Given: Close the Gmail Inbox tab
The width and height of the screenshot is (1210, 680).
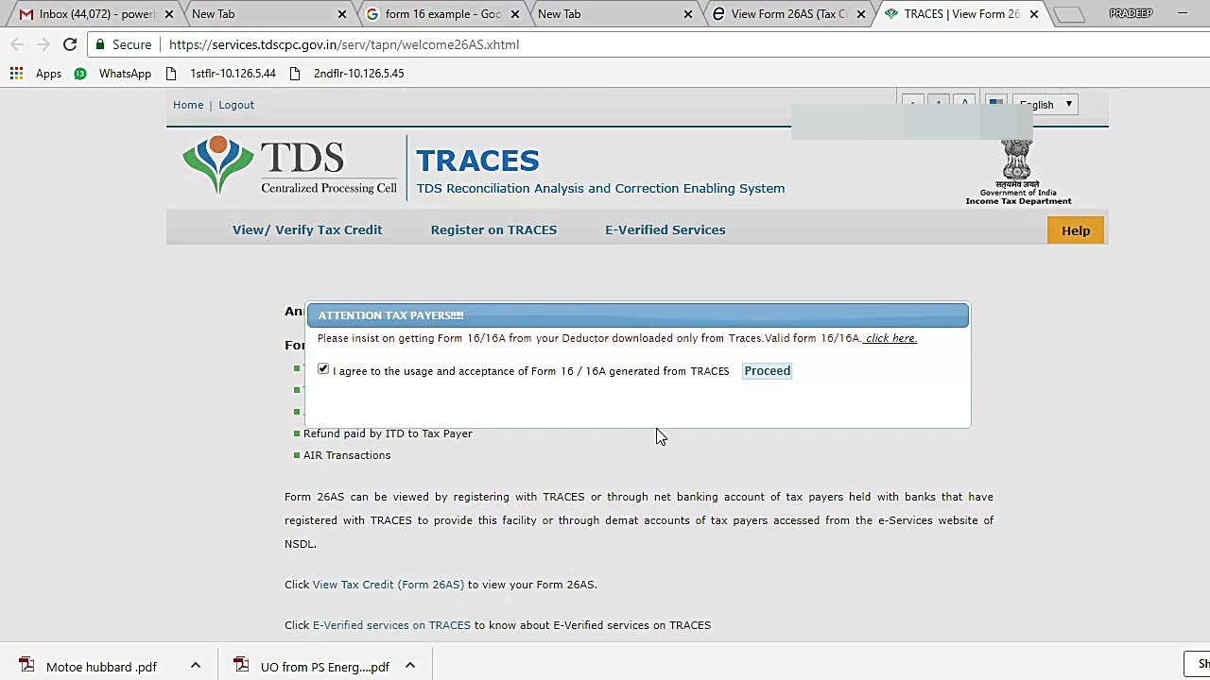Looking at the screenshot, I should [169, 14].
